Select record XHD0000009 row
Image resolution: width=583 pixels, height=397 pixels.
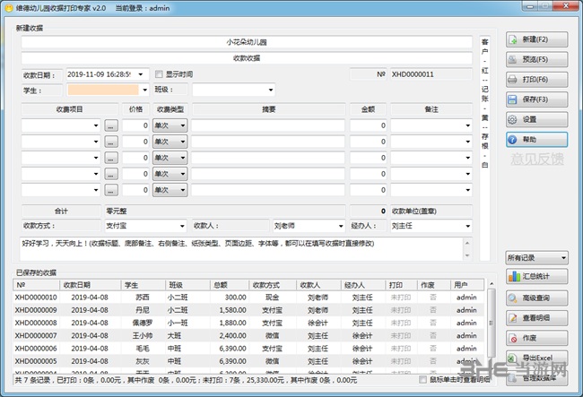(x=248, y=310)
